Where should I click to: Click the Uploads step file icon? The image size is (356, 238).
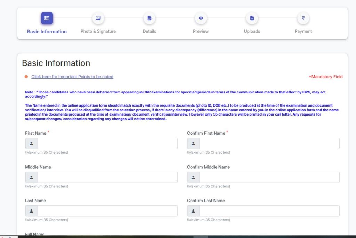pyautogui.click(x=252, y=18)
